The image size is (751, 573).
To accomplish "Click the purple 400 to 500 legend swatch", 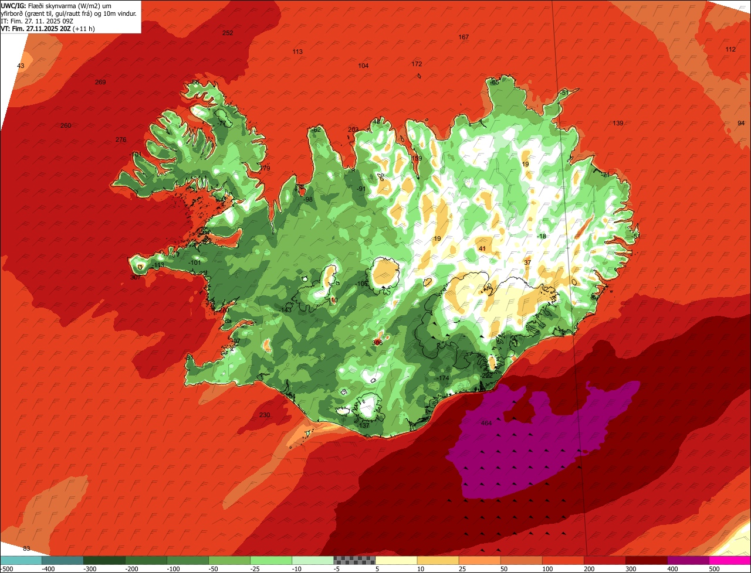I will click(688, 560).
